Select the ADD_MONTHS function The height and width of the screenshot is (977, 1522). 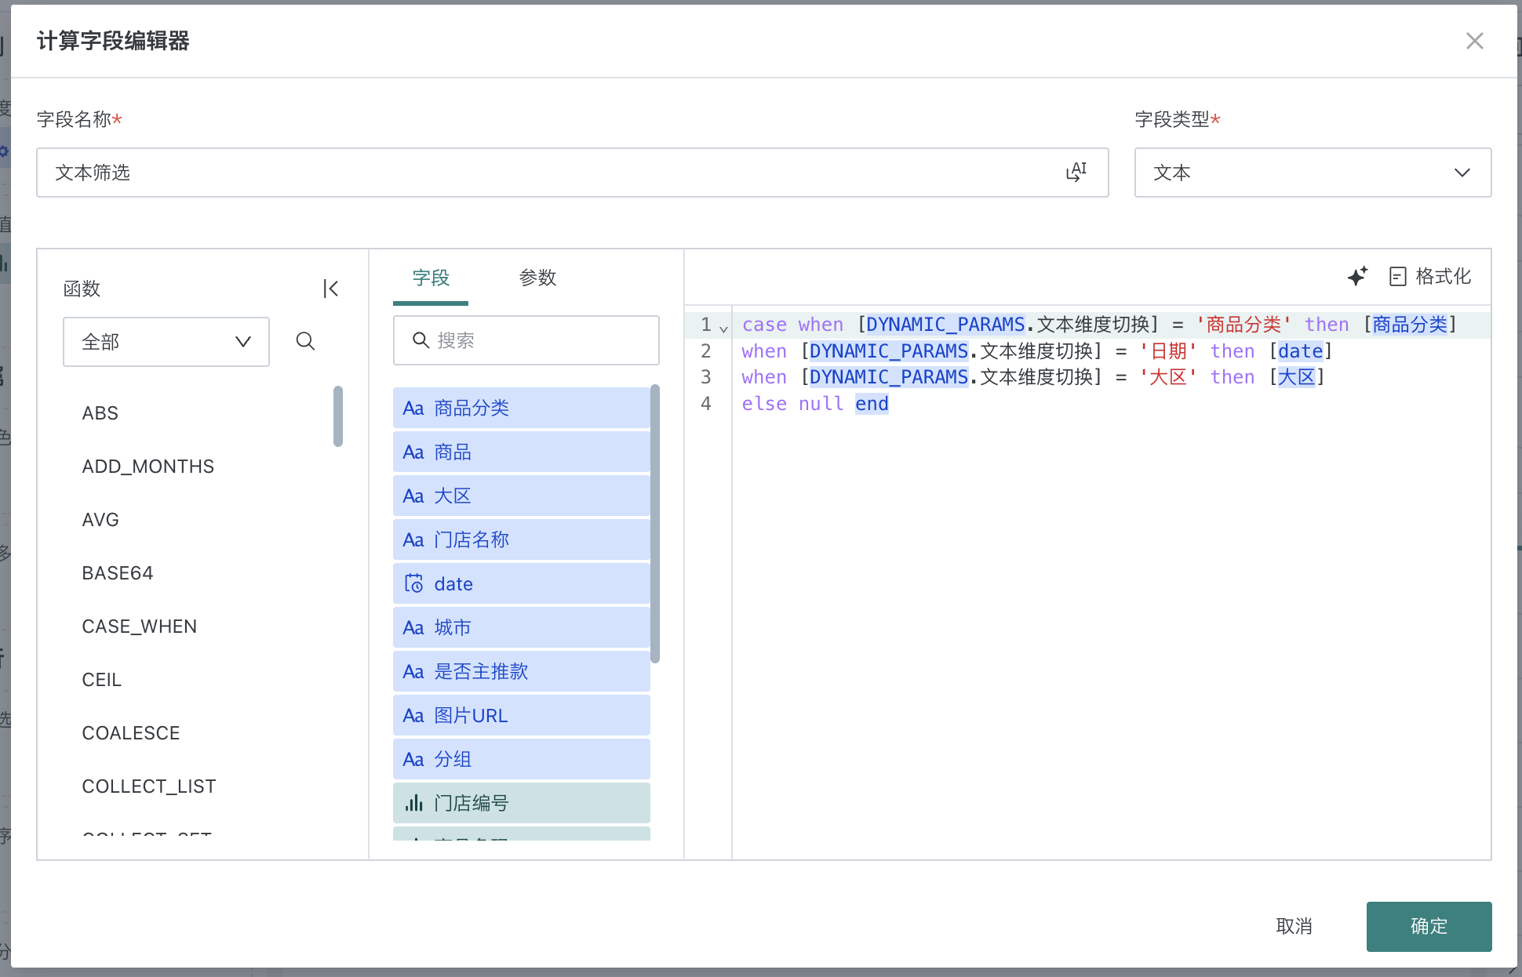148,467
